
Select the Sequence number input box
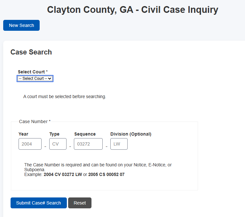point(88,144)
